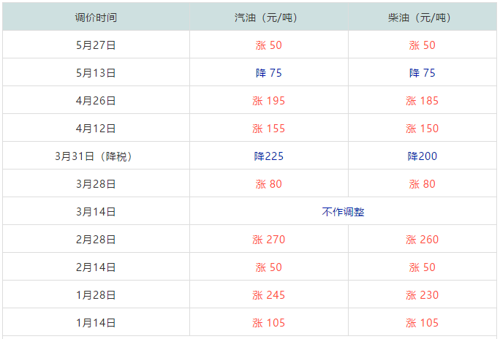The height and width of the screenshot is (339, 500).
Task: Select the "5月27日" date cell
Action: click(x=96, y=45)
